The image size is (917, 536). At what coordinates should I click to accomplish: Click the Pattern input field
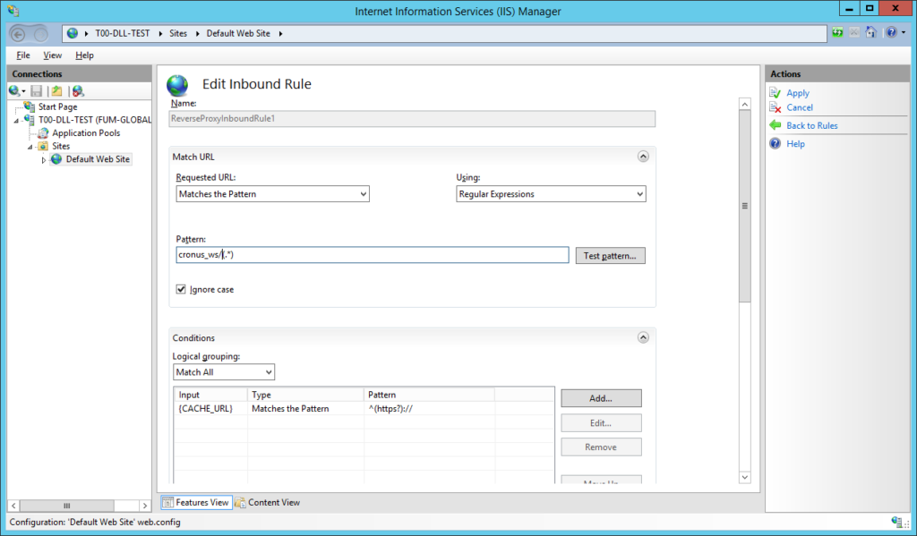tap(372, 255)
